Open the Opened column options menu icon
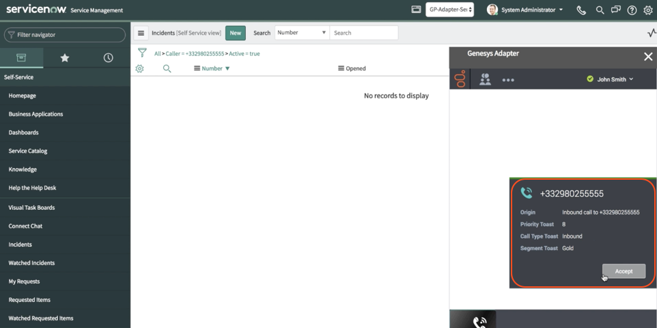The image size is (657, 328). 341,68
